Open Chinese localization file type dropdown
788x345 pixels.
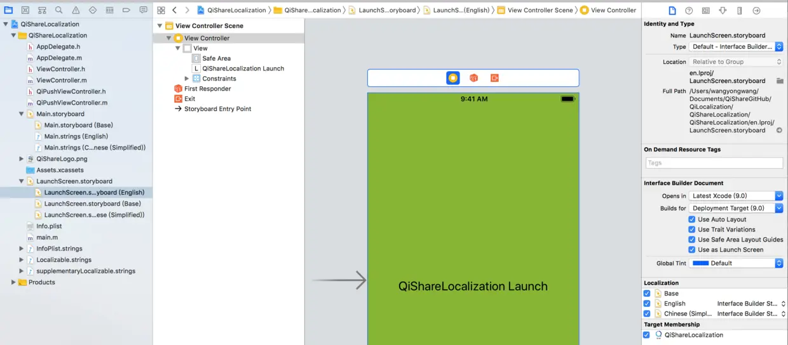point(751,314)
